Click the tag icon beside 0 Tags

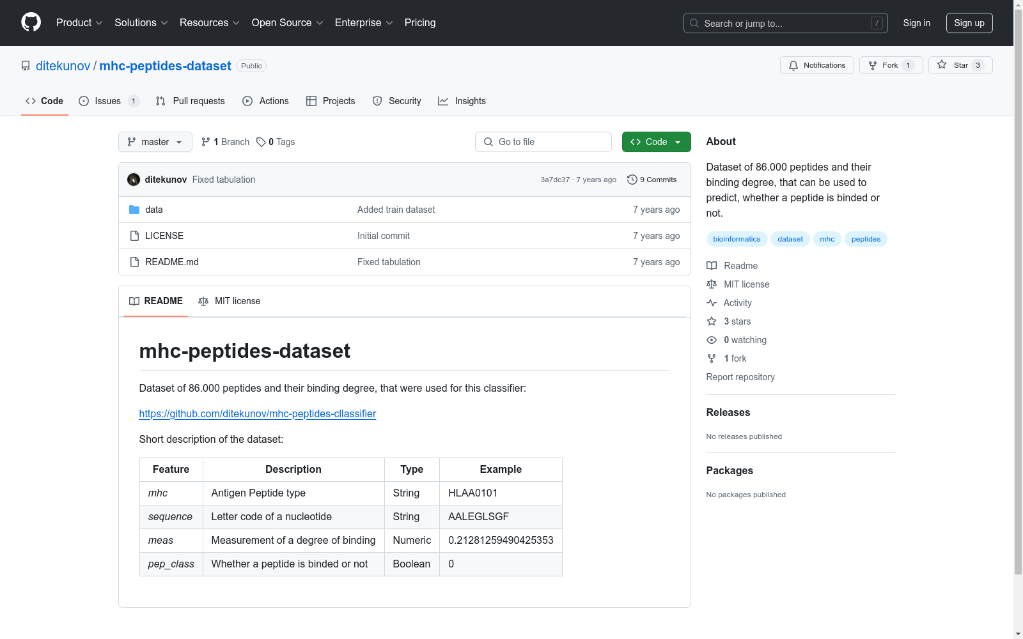pos(261,142)
